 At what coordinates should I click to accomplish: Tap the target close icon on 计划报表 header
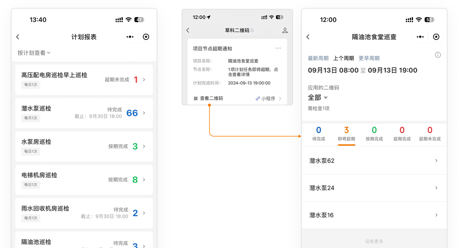pyautogui.click(x=146, y=37)
